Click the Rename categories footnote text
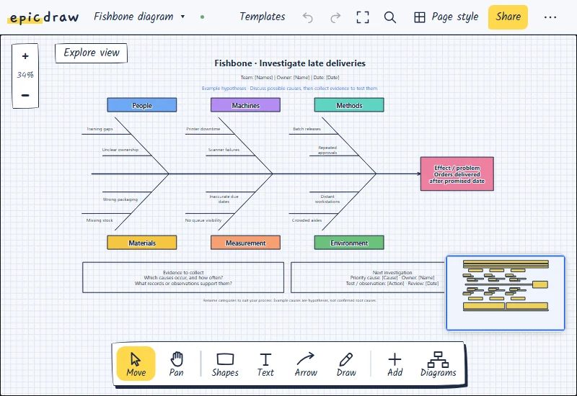The image size is (577, 396). [x=290, y=300]
